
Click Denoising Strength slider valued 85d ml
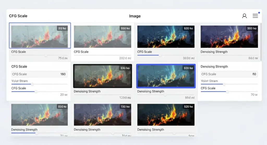tap(165, 95)
